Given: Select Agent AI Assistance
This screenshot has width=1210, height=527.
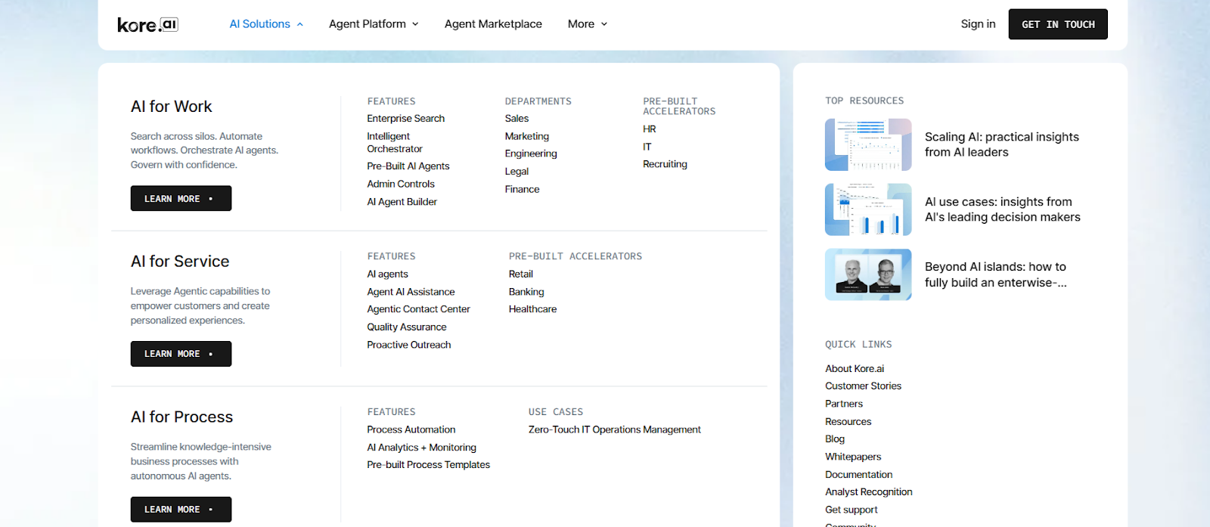Looking at the screenshot, I should click(411, 292).
